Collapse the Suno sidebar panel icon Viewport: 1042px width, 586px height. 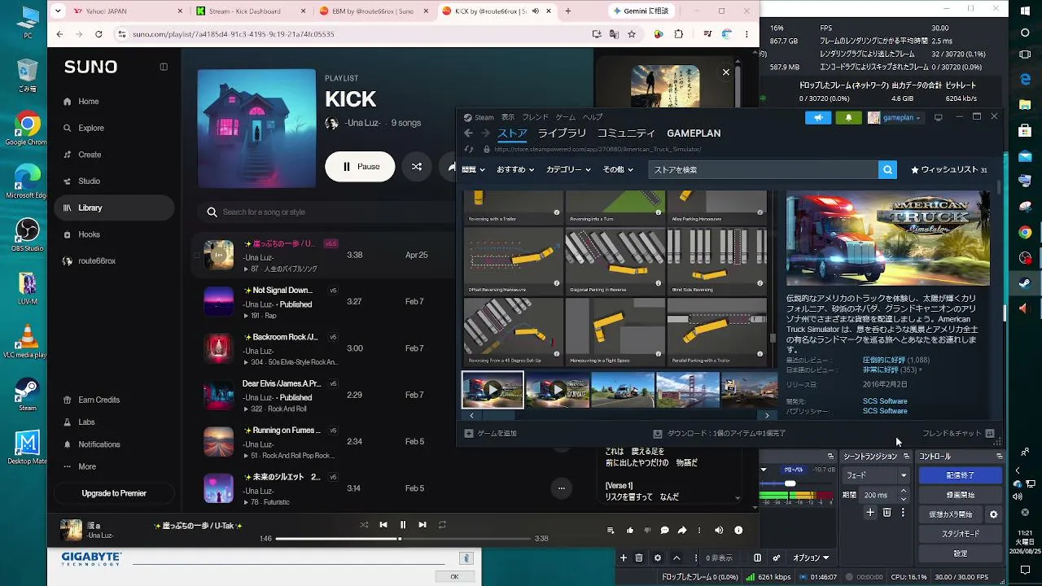pyautogui.click(x=164, y=67)
